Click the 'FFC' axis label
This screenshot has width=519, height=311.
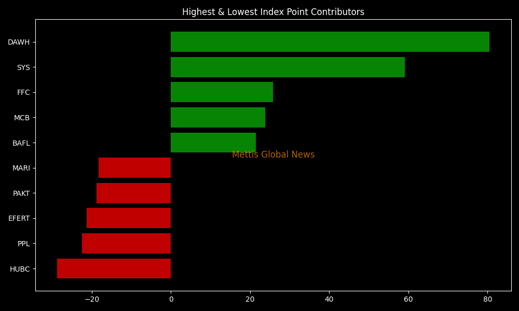point(23,93)
